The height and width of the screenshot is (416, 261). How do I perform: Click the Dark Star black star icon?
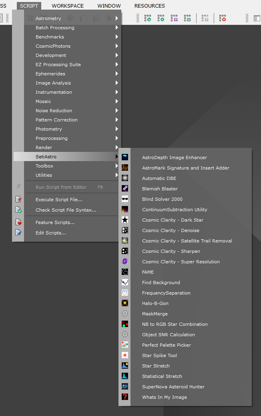tap(125, 220)
